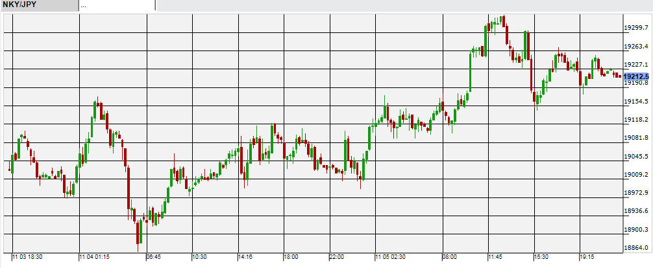Select the '11 05 02:30' time marker

tap(391, 257)
